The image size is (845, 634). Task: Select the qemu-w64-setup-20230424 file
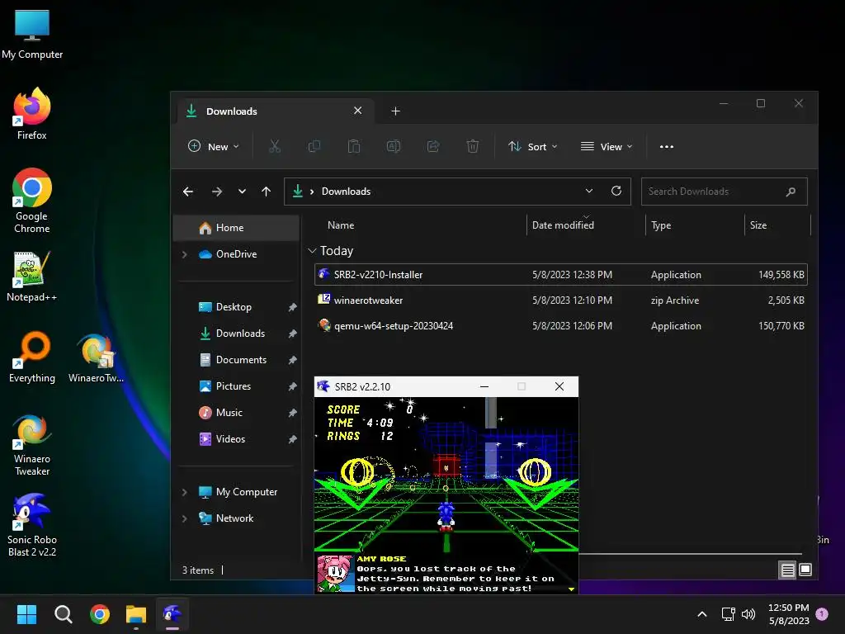pyautogui.click(x=560, y=325)
